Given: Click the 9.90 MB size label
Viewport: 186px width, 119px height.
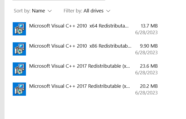Looking at the screenshot, I should (x=149, y=46).
